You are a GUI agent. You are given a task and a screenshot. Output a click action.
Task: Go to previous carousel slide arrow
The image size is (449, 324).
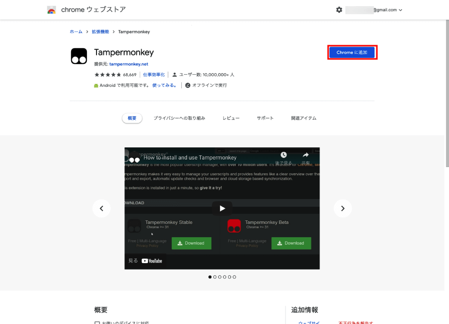[x=102, y=208]
